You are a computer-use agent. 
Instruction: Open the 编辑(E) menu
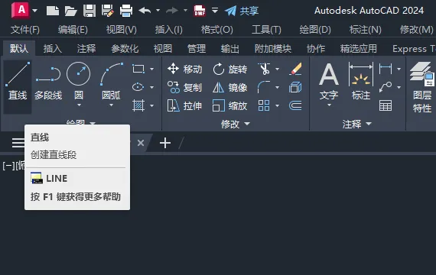click(x=73, y=30)
